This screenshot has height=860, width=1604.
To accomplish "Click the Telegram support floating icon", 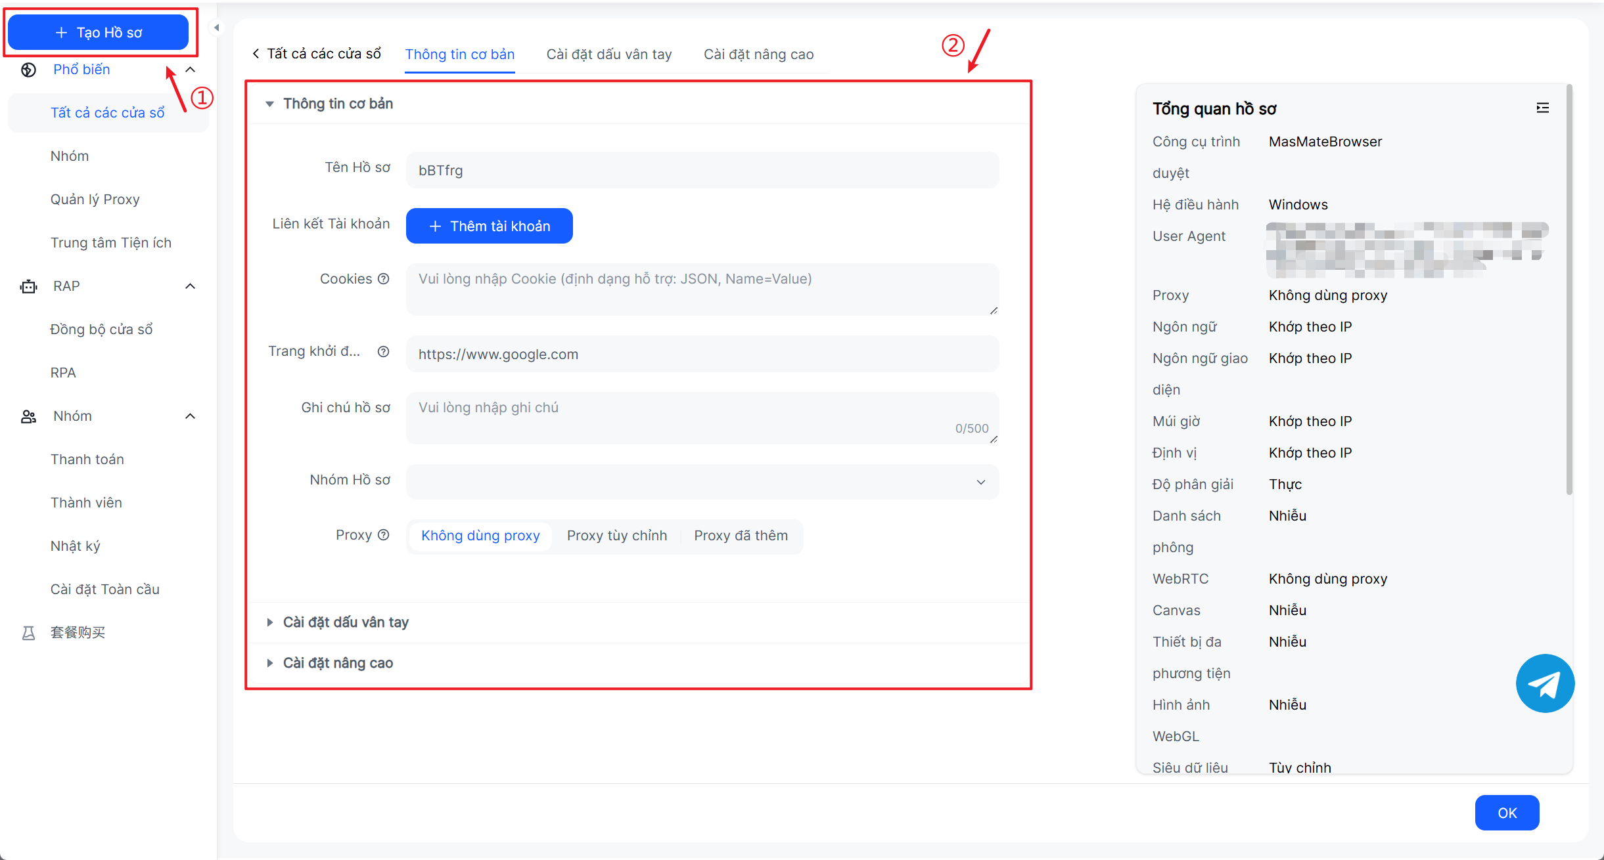I will coord(1544,683).
